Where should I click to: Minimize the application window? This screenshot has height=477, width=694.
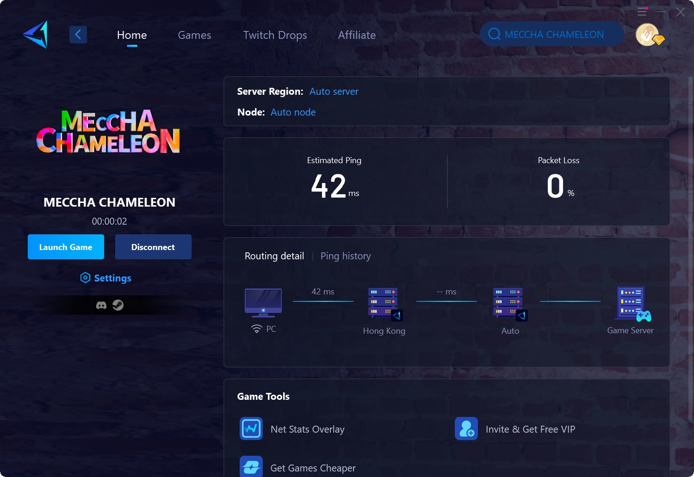pyautogui.click(x=662, y=12)
